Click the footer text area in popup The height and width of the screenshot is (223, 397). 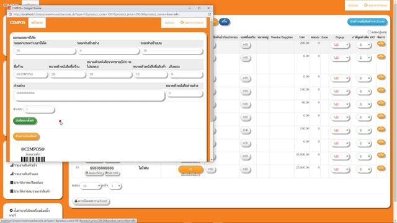tap(89, 95)
